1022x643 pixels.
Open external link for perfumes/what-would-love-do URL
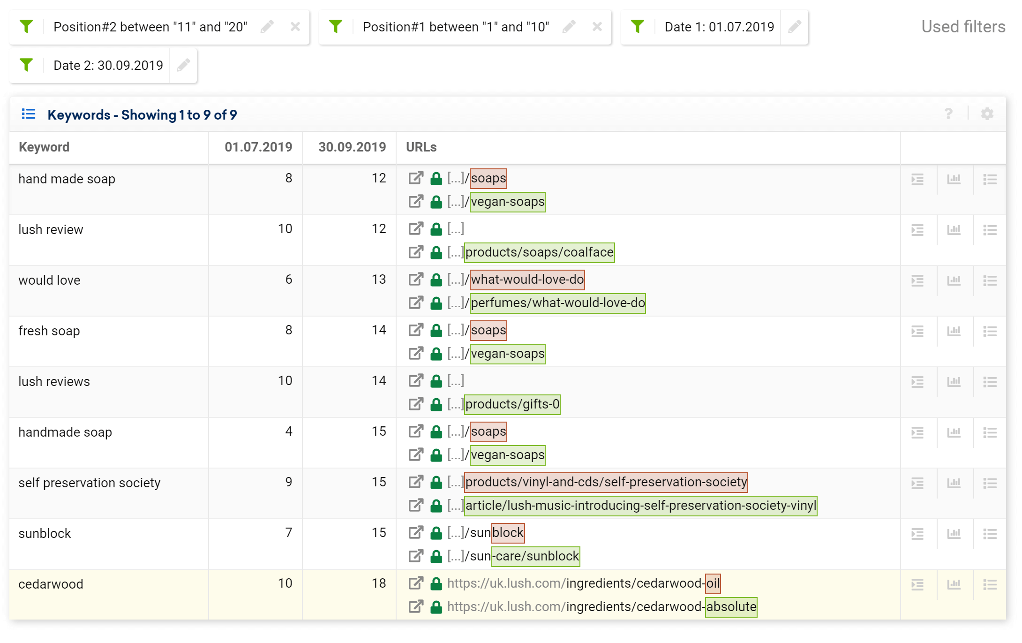(416, 303)
